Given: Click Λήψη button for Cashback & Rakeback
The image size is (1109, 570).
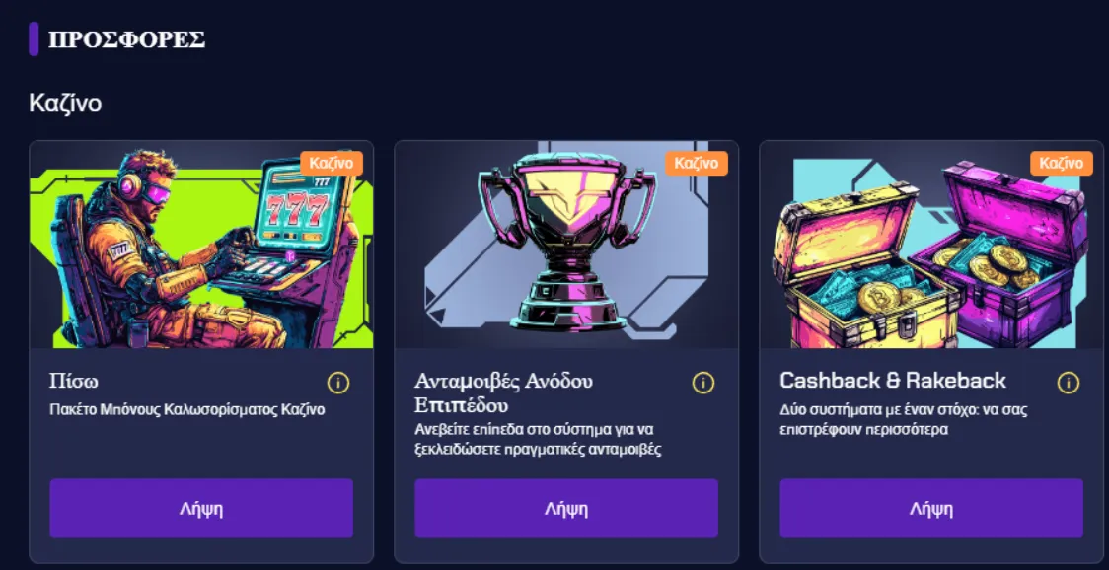Looking at the screenshot, I should click(x=931, y=509).
